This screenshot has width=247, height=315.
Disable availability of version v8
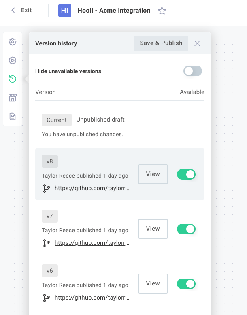click(186, 174)
